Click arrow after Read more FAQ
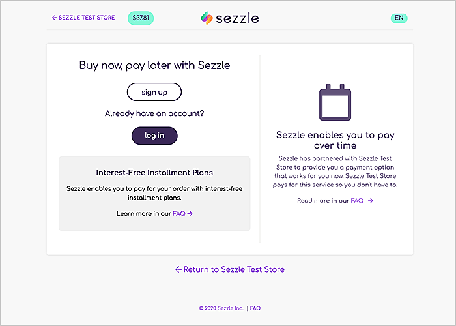This screenshot has width=456, height=326. tap(371, 201)
